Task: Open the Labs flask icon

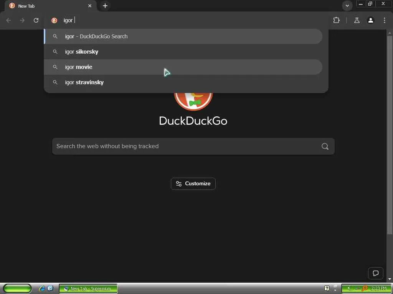Action: pos(357,20)
